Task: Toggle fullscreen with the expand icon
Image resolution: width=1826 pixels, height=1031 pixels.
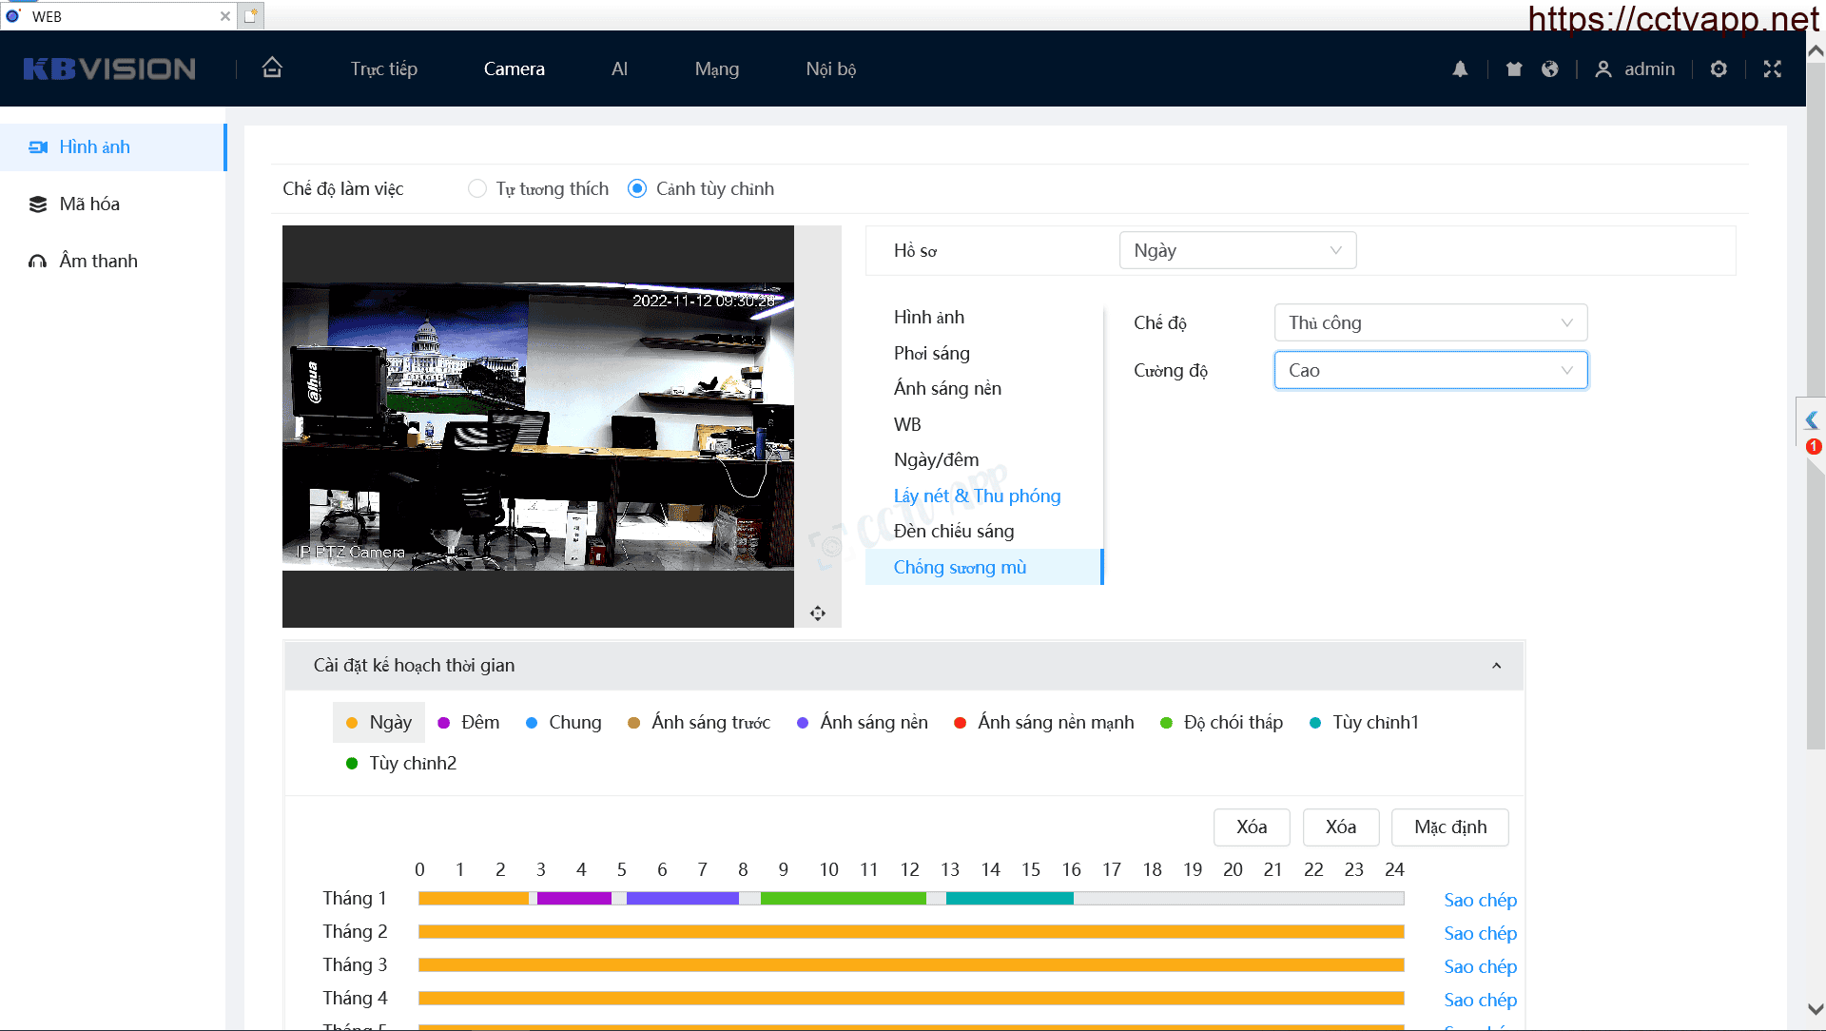Action: [1772, 68]
